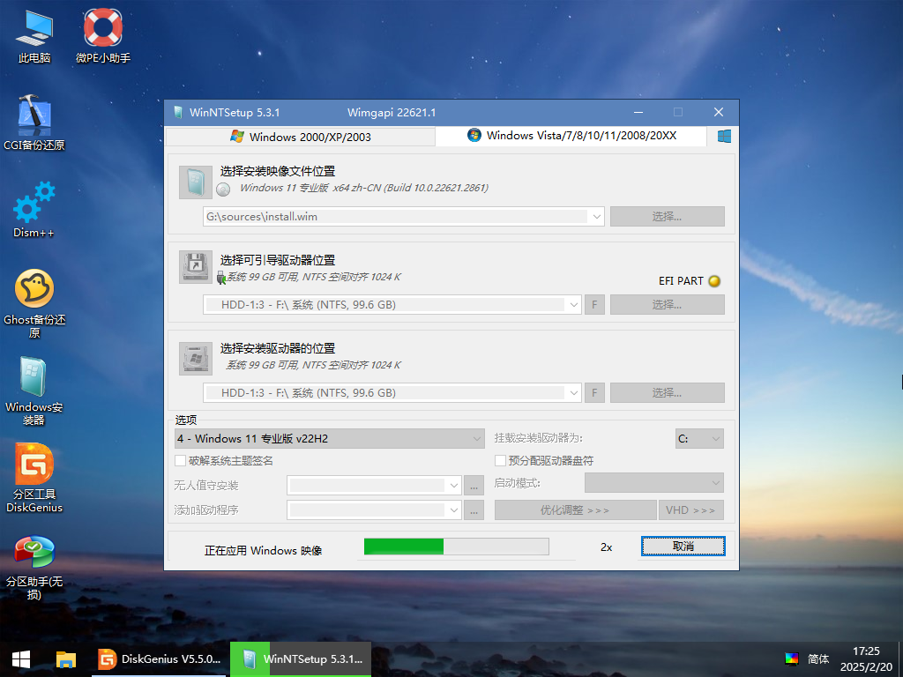903x677 pixels.
Task: Open 分区工具 DiskGenius desktop icon
Action: pyautogui.click(x=34, y=478)
